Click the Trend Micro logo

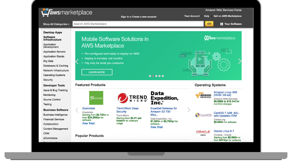132,98
